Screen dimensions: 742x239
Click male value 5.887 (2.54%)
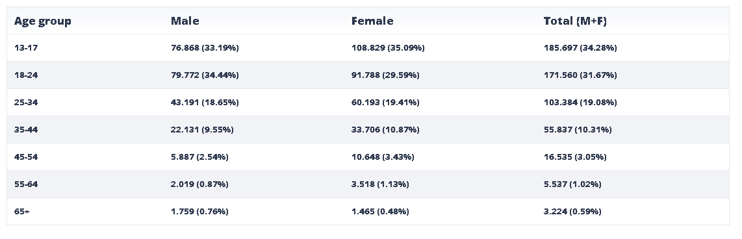pos(199,157)
